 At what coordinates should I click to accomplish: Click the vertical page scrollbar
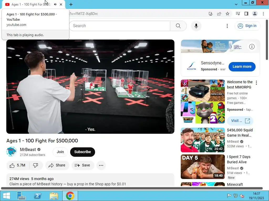point(267,40)
